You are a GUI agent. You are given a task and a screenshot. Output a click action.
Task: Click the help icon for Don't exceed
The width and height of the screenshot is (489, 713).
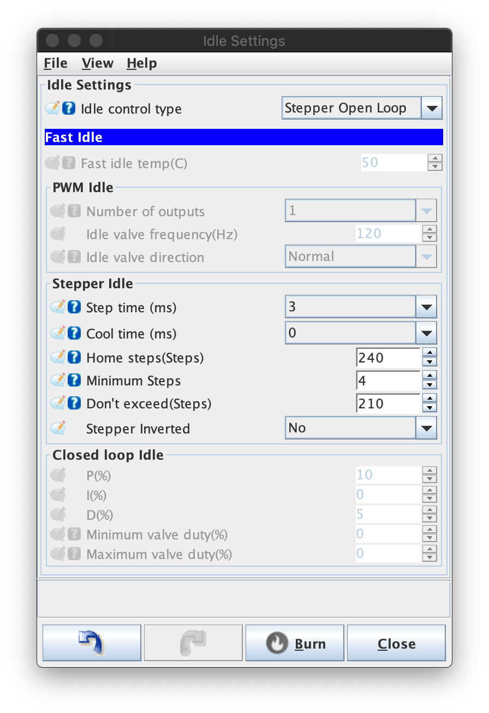(74, 403)
